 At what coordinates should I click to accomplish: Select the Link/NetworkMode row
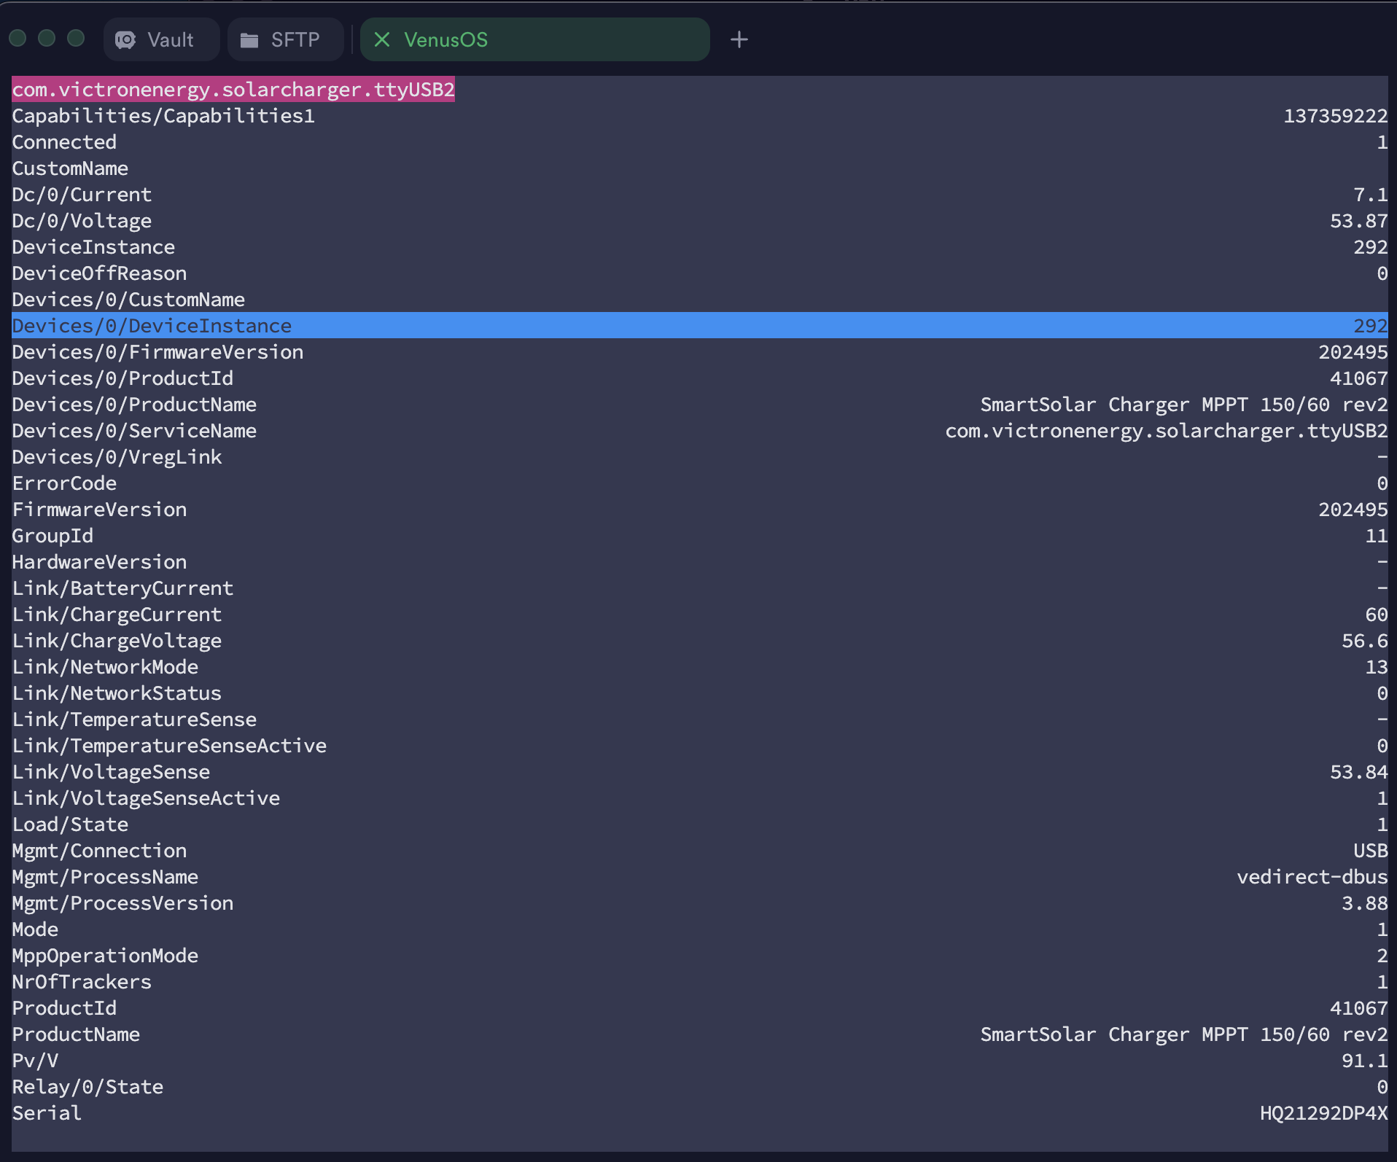[x=105, y=667]
